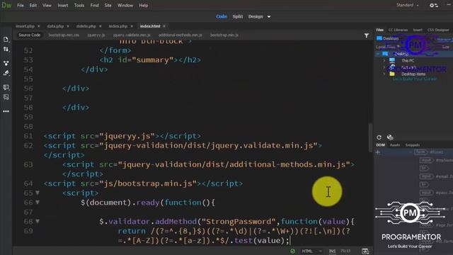453x255 pixels.
Task: Open the three-dots Customize Toolbar button
Action: click(x=6, y=111)
